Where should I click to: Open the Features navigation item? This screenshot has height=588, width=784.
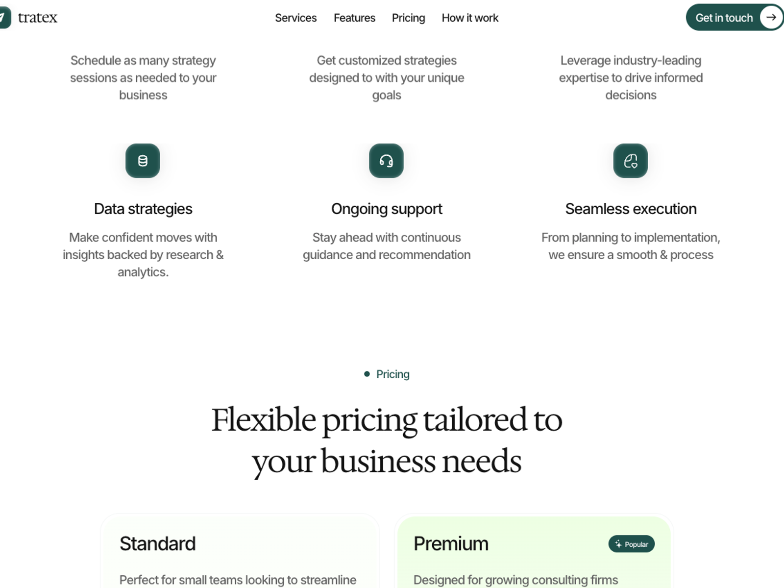coord(354,18)
